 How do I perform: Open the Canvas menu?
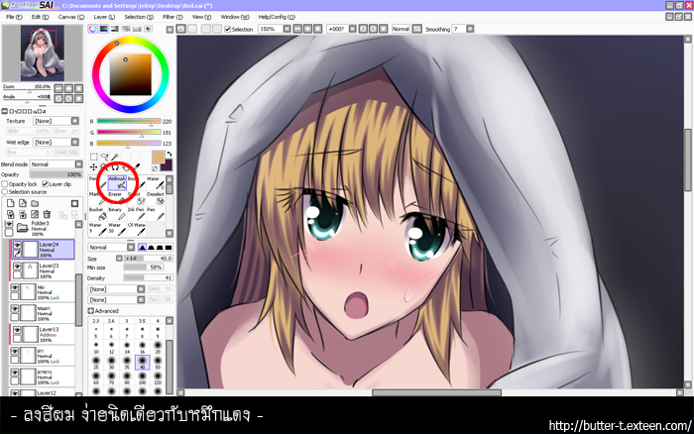70,17
